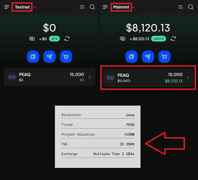Click the $8,120.13 total balance

pos(148,28)
